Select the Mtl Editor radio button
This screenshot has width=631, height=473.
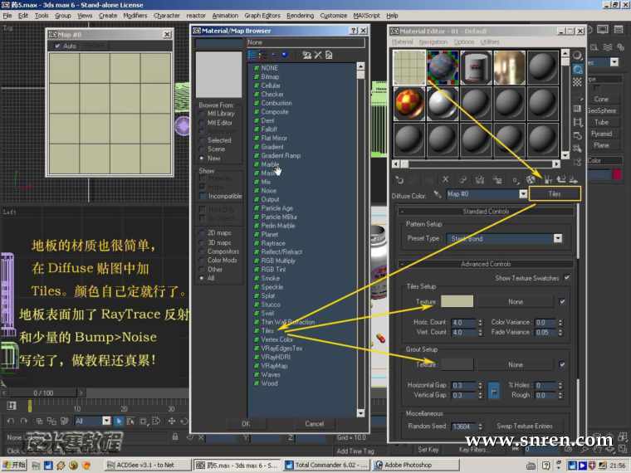(202, 123)
